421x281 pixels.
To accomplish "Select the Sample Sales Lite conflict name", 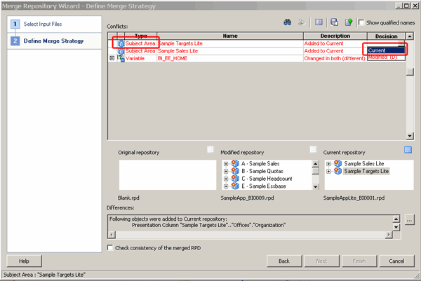I will [x=178, y=51].
